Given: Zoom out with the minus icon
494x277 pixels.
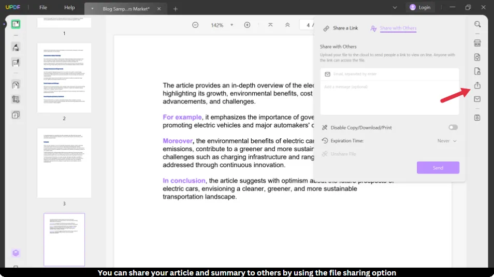Looking at the screenshot, I should coord(195,25).
